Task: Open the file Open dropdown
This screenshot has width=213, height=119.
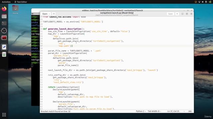Action: [46, 14]
